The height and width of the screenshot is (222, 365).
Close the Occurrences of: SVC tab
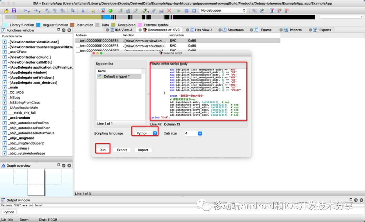tap(140, 30)
